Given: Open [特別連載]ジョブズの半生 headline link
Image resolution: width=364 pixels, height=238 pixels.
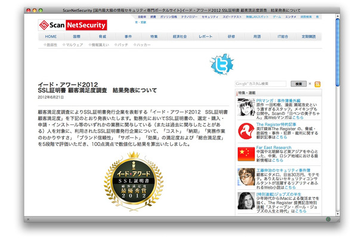Looking at the screenshot, I should tap(279, 194).
